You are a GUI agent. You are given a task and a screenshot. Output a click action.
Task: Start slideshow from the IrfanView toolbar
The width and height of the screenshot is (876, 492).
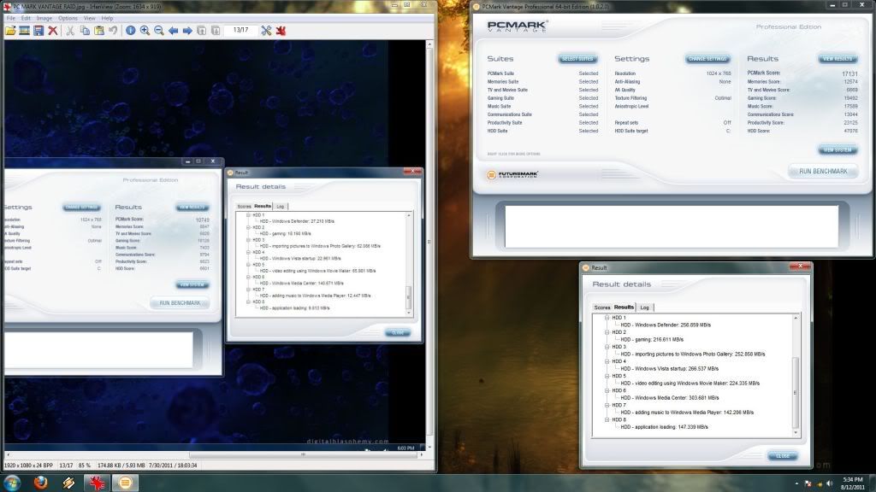click(x=24, y=31)
